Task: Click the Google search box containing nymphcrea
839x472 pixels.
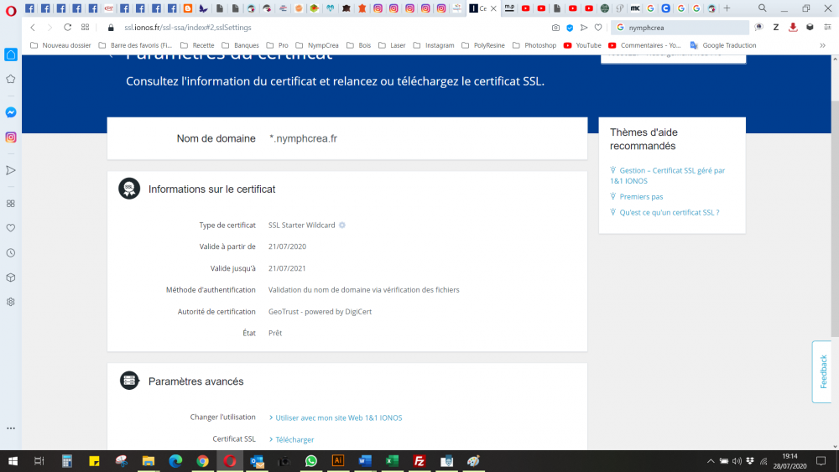Action: point(680,28)
